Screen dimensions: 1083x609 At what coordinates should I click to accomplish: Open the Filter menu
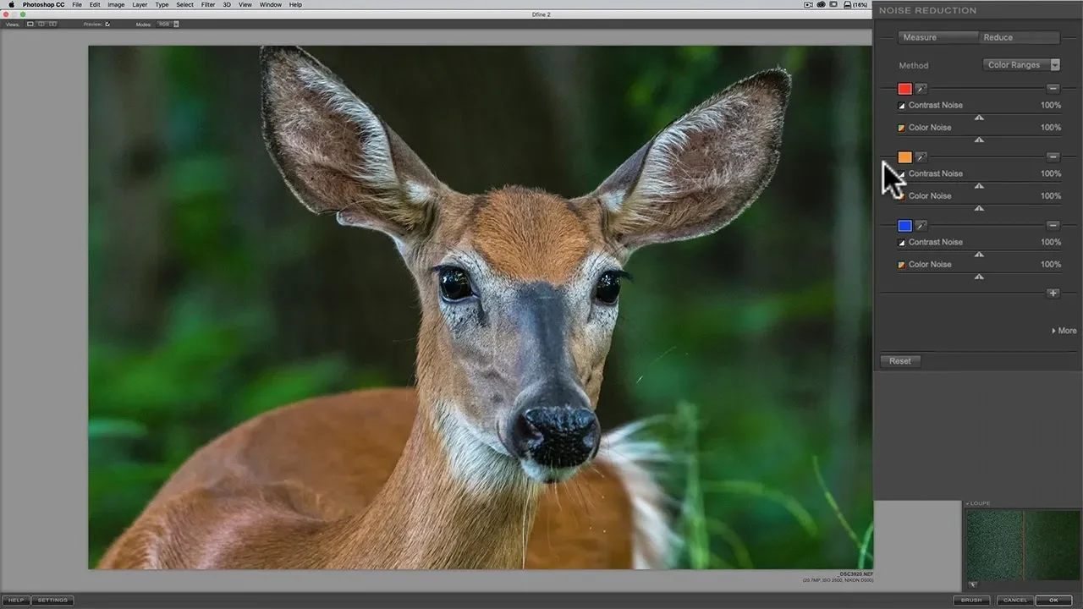(x=208, y=5)
